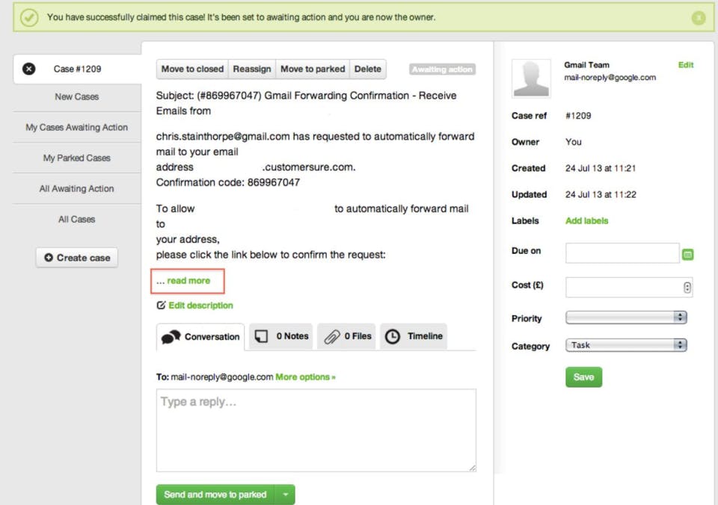Viewport: 718px width, 505px height.
Task: Close the Case #1209 tab icon
Action: [28, 69]
